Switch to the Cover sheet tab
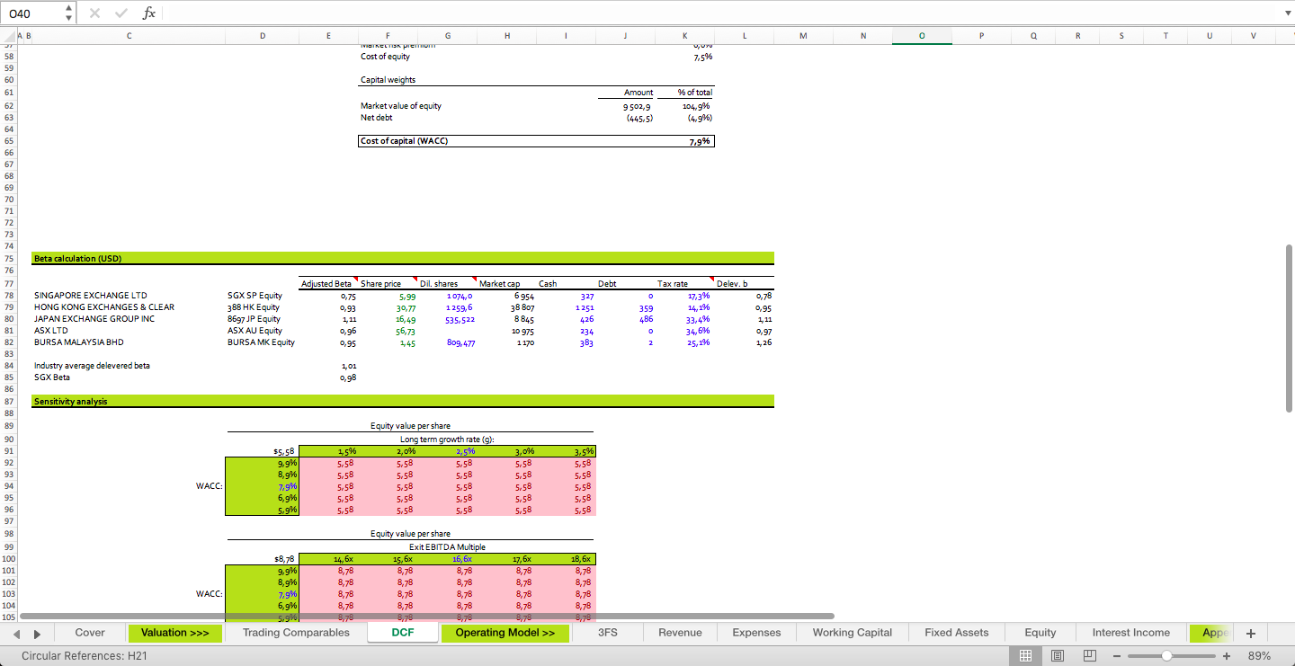 [x=90, y=633]
